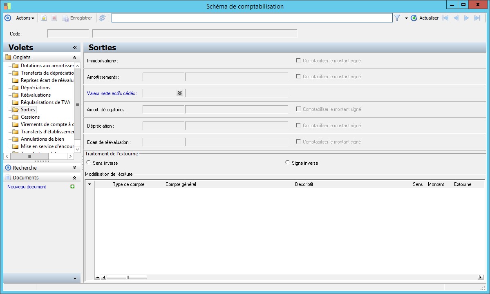Open the Valeur nette actifs cédés dropdown
Viewport: 490px width, 294px height.
(x=180, y=93)
